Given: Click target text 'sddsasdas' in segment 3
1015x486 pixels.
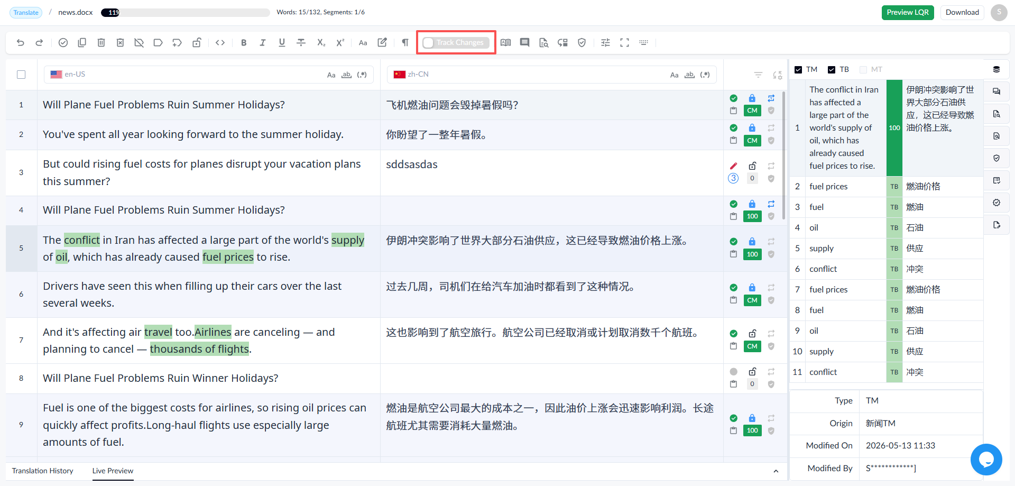Looking at the screenshot, I should [412, 164].
